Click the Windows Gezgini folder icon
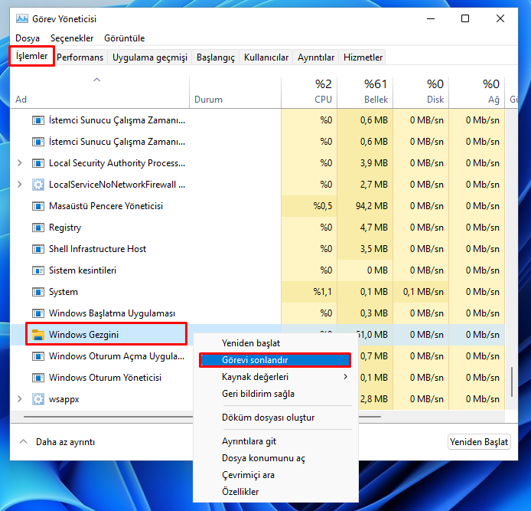The width and height of the screenshot is (531, 511). 38,335
